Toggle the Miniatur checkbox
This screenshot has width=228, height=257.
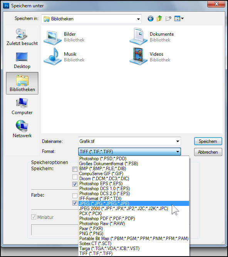click(34, 217)
